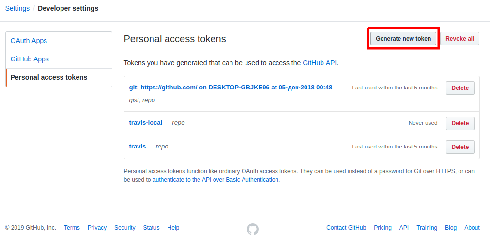
Task: Open the travis-local token
Action: pyautogui.click(x=146, y=123)
